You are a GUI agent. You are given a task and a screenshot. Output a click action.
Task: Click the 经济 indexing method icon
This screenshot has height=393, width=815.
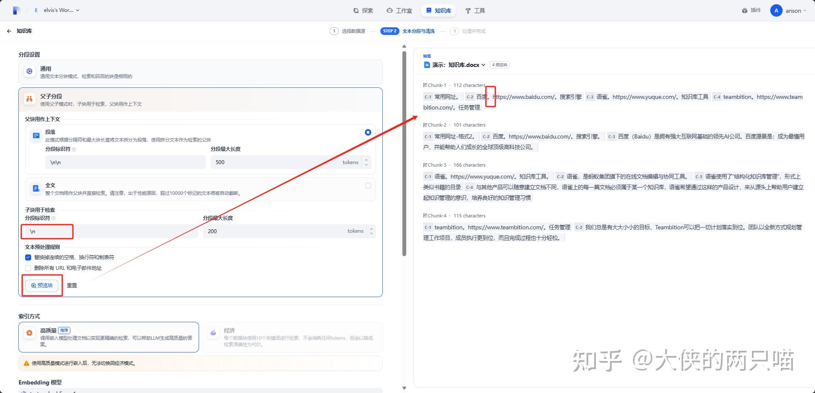click(x=213, y=333)
